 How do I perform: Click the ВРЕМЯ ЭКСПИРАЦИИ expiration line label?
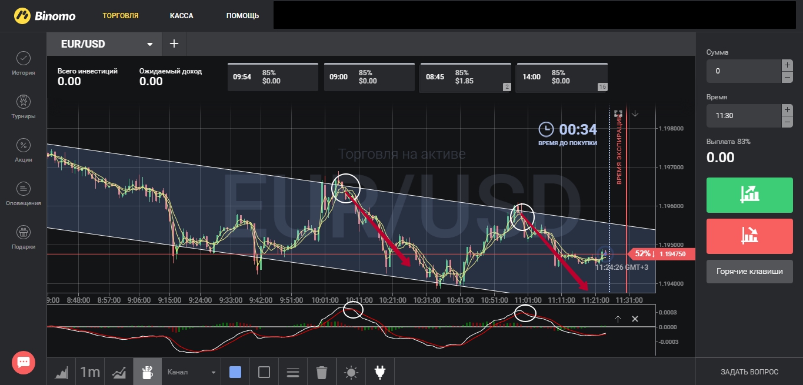pos(619,150)
